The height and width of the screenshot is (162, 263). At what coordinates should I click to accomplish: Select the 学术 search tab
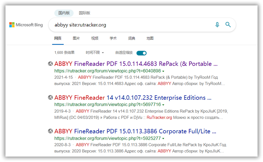(x=113, y=38)
